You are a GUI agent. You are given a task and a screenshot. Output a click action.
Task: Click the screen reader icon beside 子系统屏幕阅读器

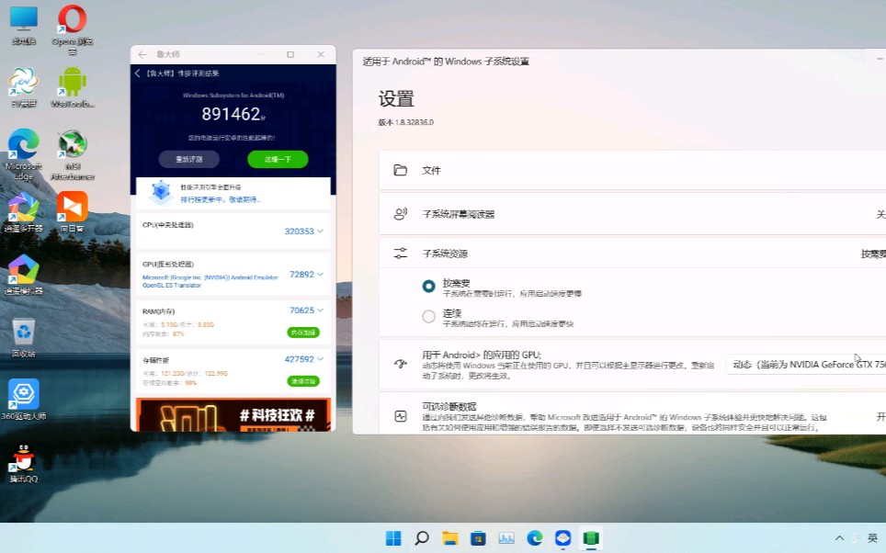coord(400,211)
